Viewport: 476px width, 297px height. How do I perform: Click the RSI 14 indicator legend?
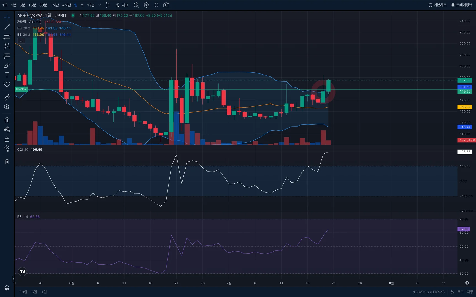click(x=23, y=217)
